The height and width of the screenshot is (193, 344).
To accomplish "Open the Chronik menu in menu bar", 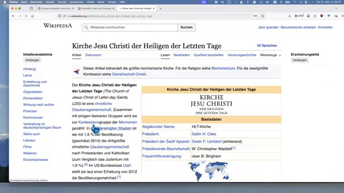I will tap(62, 2).
